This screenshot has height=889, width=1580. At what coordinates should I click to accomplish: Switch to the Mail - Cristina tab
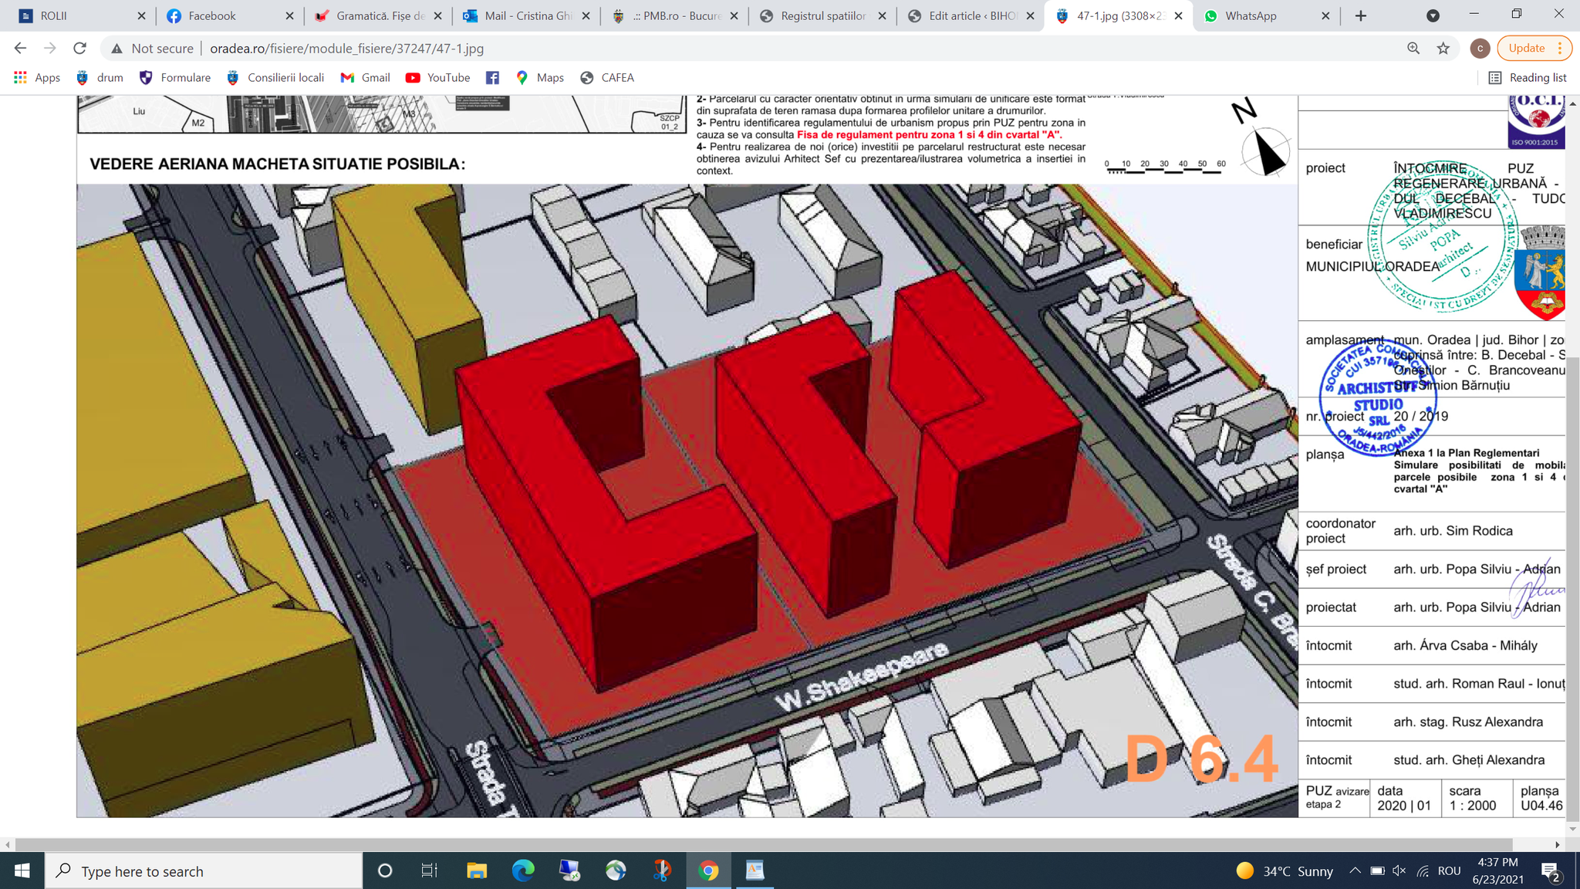pyautogui.click(x=527, y=15)
